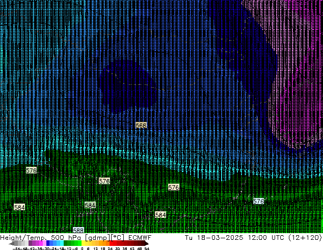The width and height of the screenshot is (323, 250).
Task: Click the 588 contour label near the bottom edge
Action: (x=78, y=230)
